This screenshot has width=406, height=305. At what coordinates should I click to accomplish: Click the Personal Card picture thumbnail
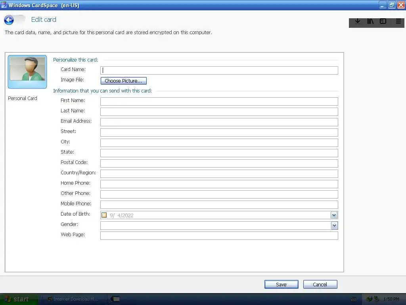coord(27,72)
